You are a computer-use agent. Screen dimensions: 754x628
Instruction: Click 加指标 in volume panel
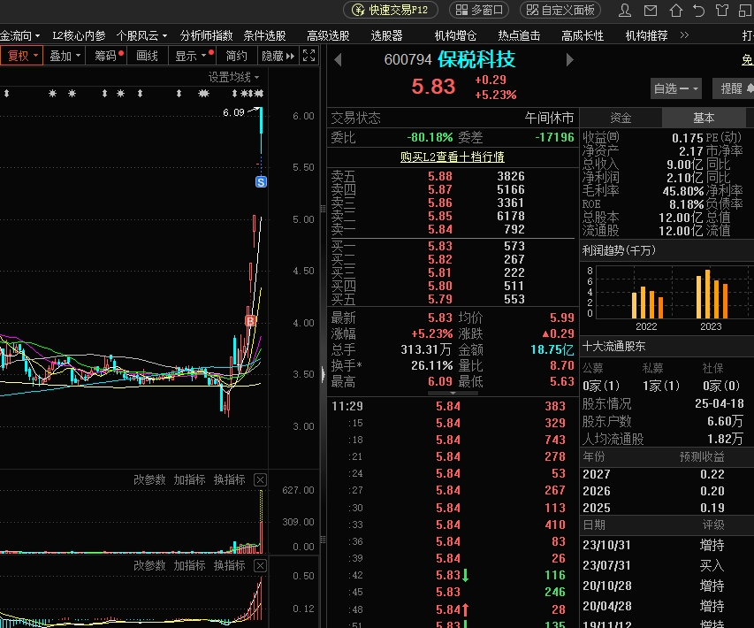tap(189, 479)
